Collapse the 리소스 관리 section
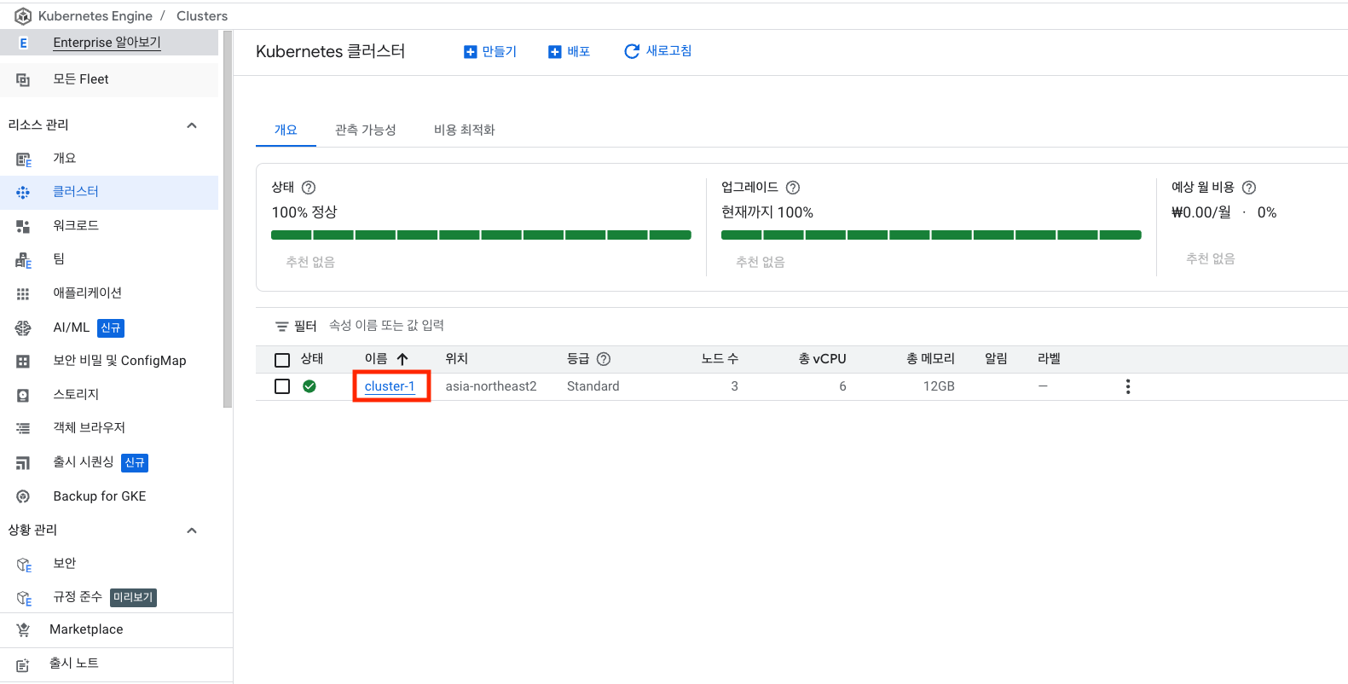1348x684 pixels. tap(192, 125)
